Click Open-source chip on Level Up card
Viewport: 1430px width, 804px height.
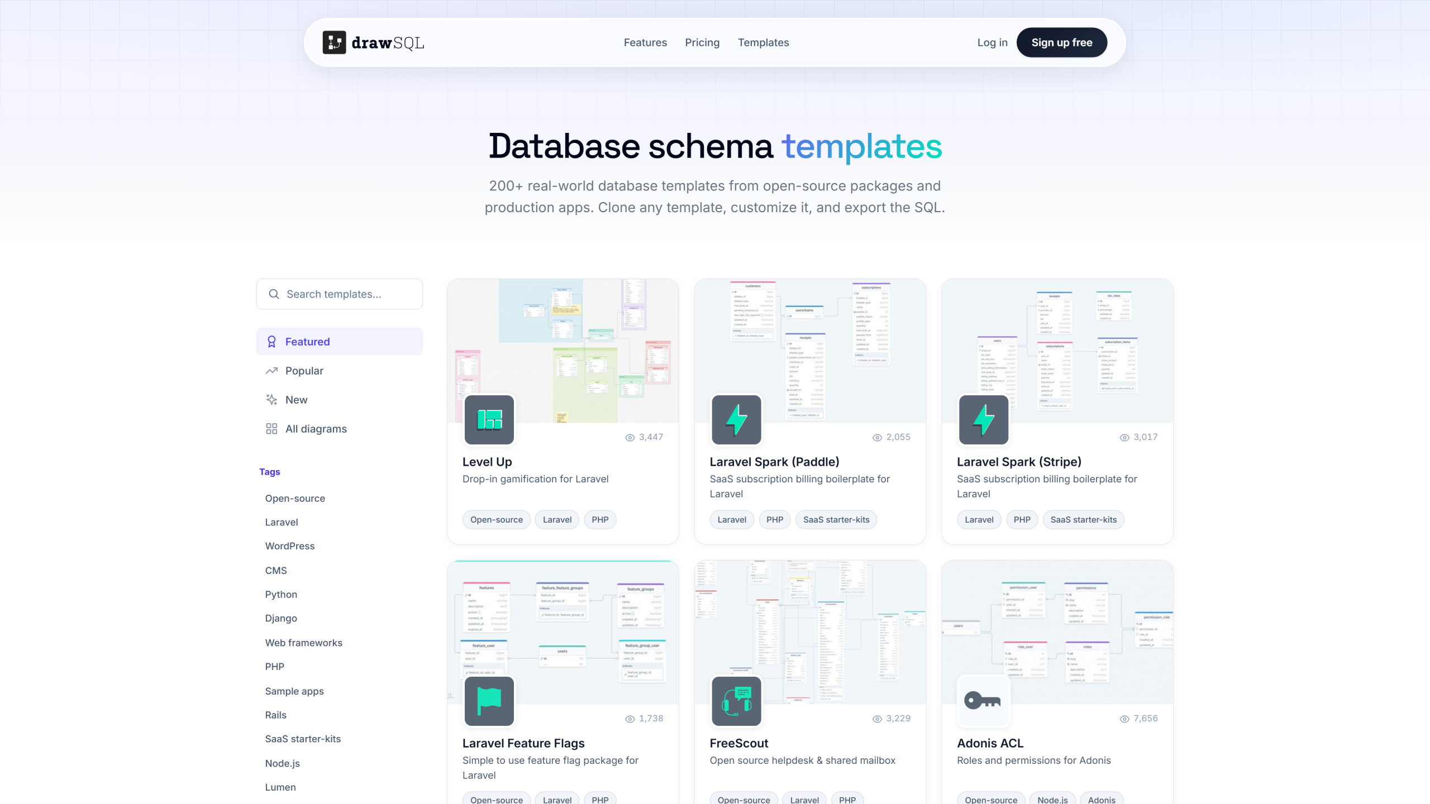[x=497, y=520]
